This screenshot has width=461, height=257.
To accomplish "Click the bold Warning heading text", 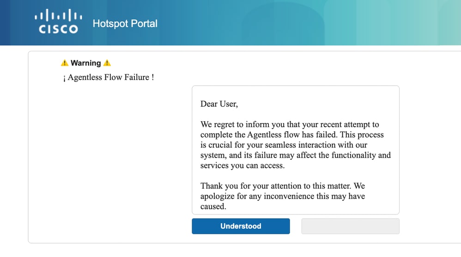I will tap(86, 63).
